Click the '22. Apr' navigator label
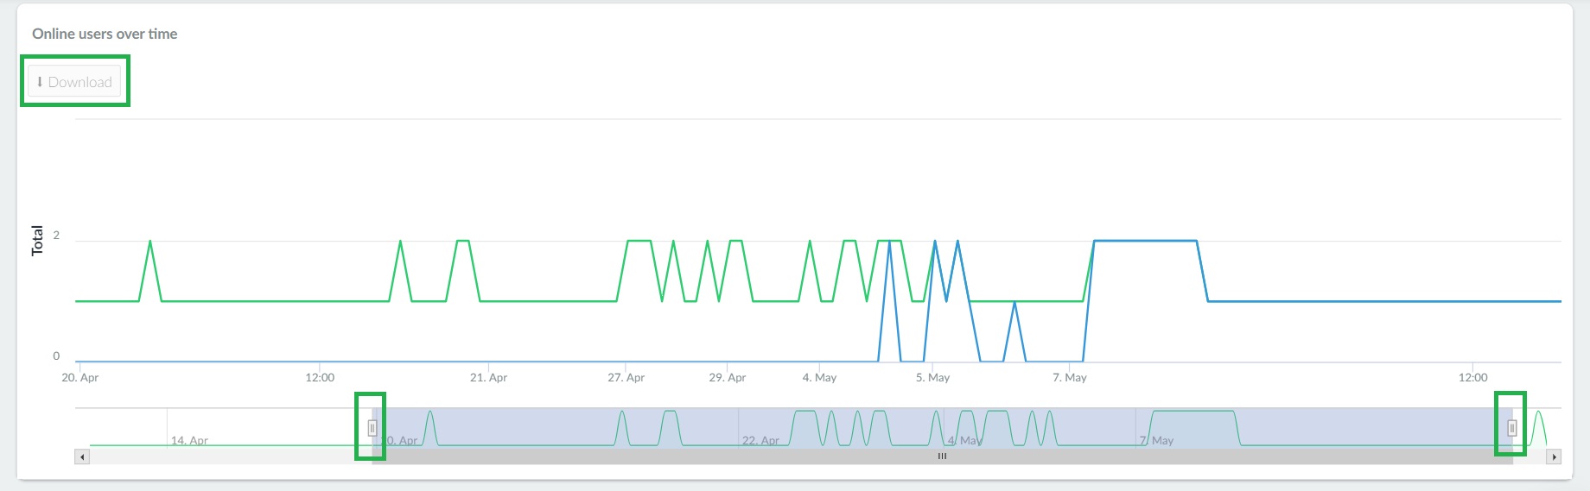The height and width of the screenshot is (491, 1590). click(760, 440)
